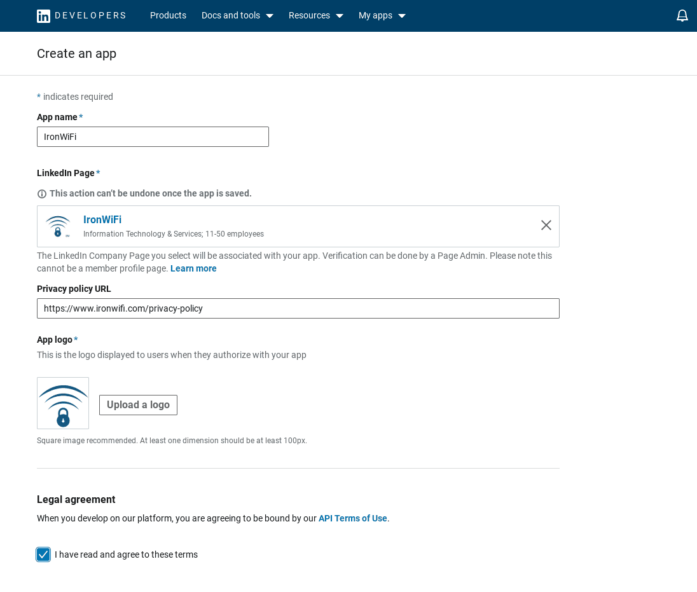The image size is (697, 592).
Task: Click the 'Square image recommended' hint text
Action: [x=172, y=441]
